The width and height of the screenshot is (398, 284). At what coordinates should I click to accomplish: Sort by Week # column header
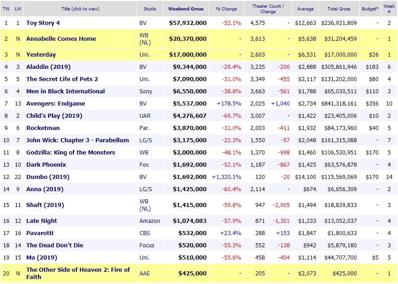pos(389,9)
